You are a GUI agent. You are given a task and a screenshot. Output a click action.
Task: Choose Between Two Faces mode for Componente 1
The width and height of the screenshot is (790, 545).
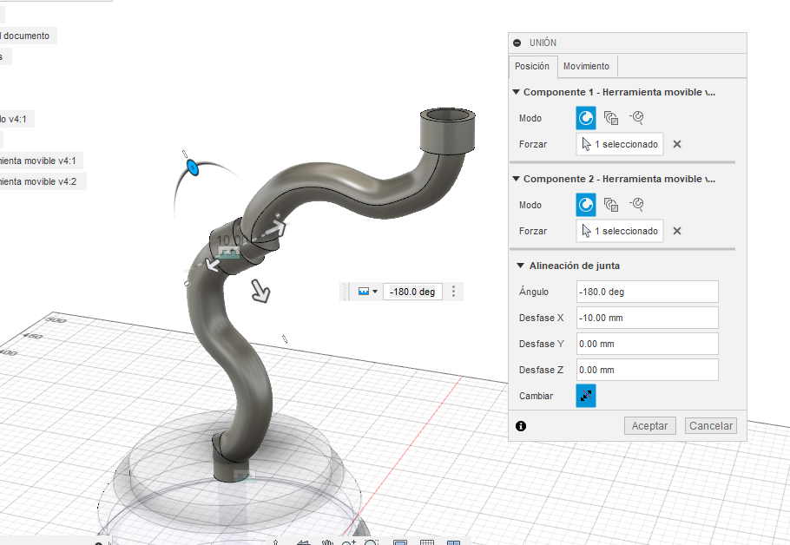[611, 118]
